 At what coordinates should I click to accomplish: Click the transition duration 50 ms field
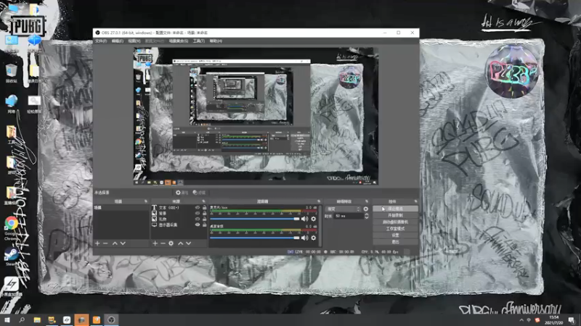point(349,216)
